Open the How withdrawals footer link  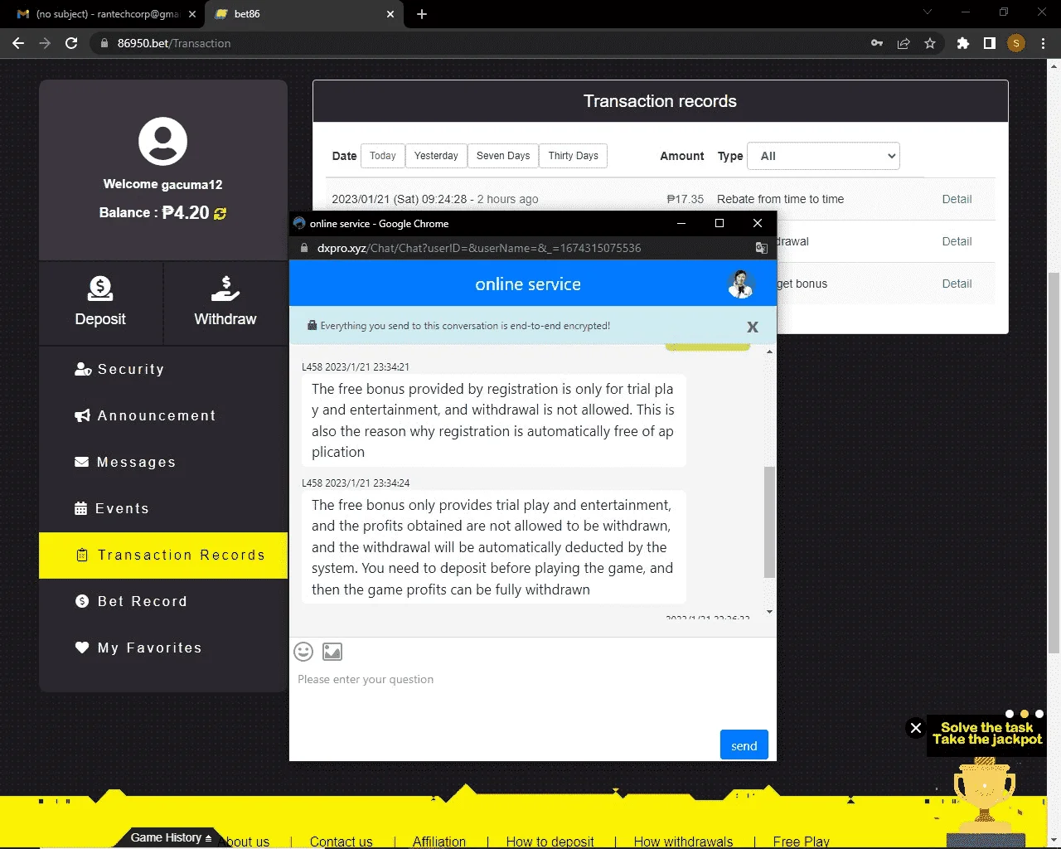683,842
